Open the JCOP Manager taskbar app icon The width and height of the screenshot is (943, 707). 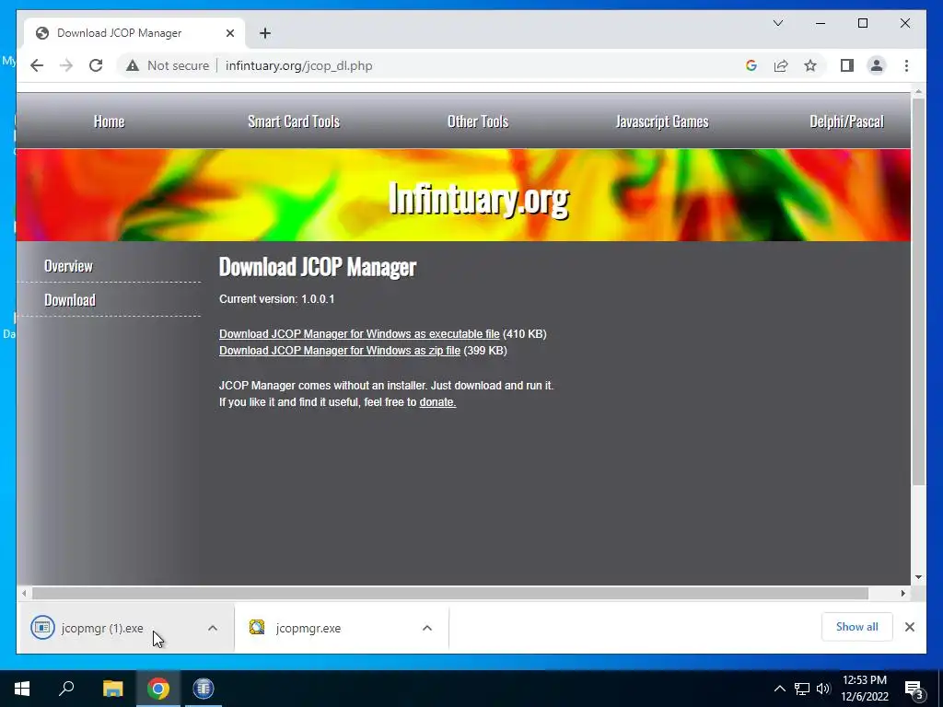click(204, 689)
